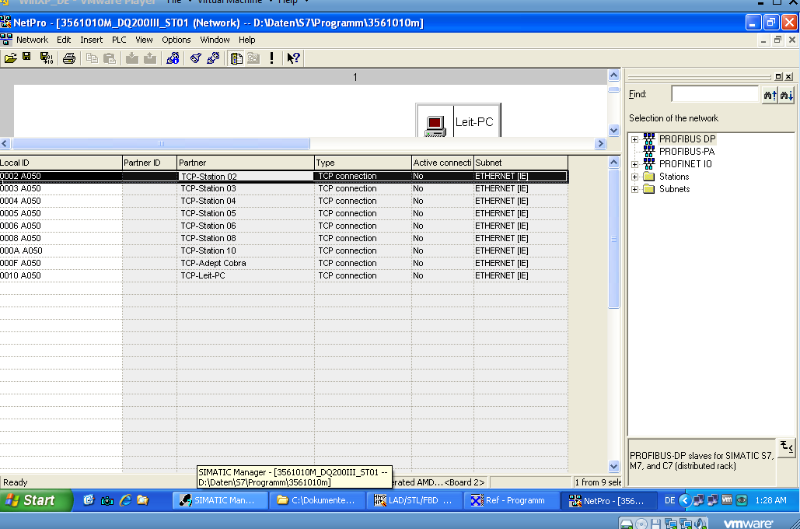Click the Type column header
The height and width of the screenshot is (529, 800).
tap(363, 163)
